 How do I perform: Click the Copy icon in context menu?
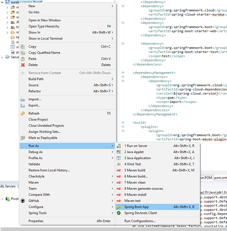[x=23, y=47]
